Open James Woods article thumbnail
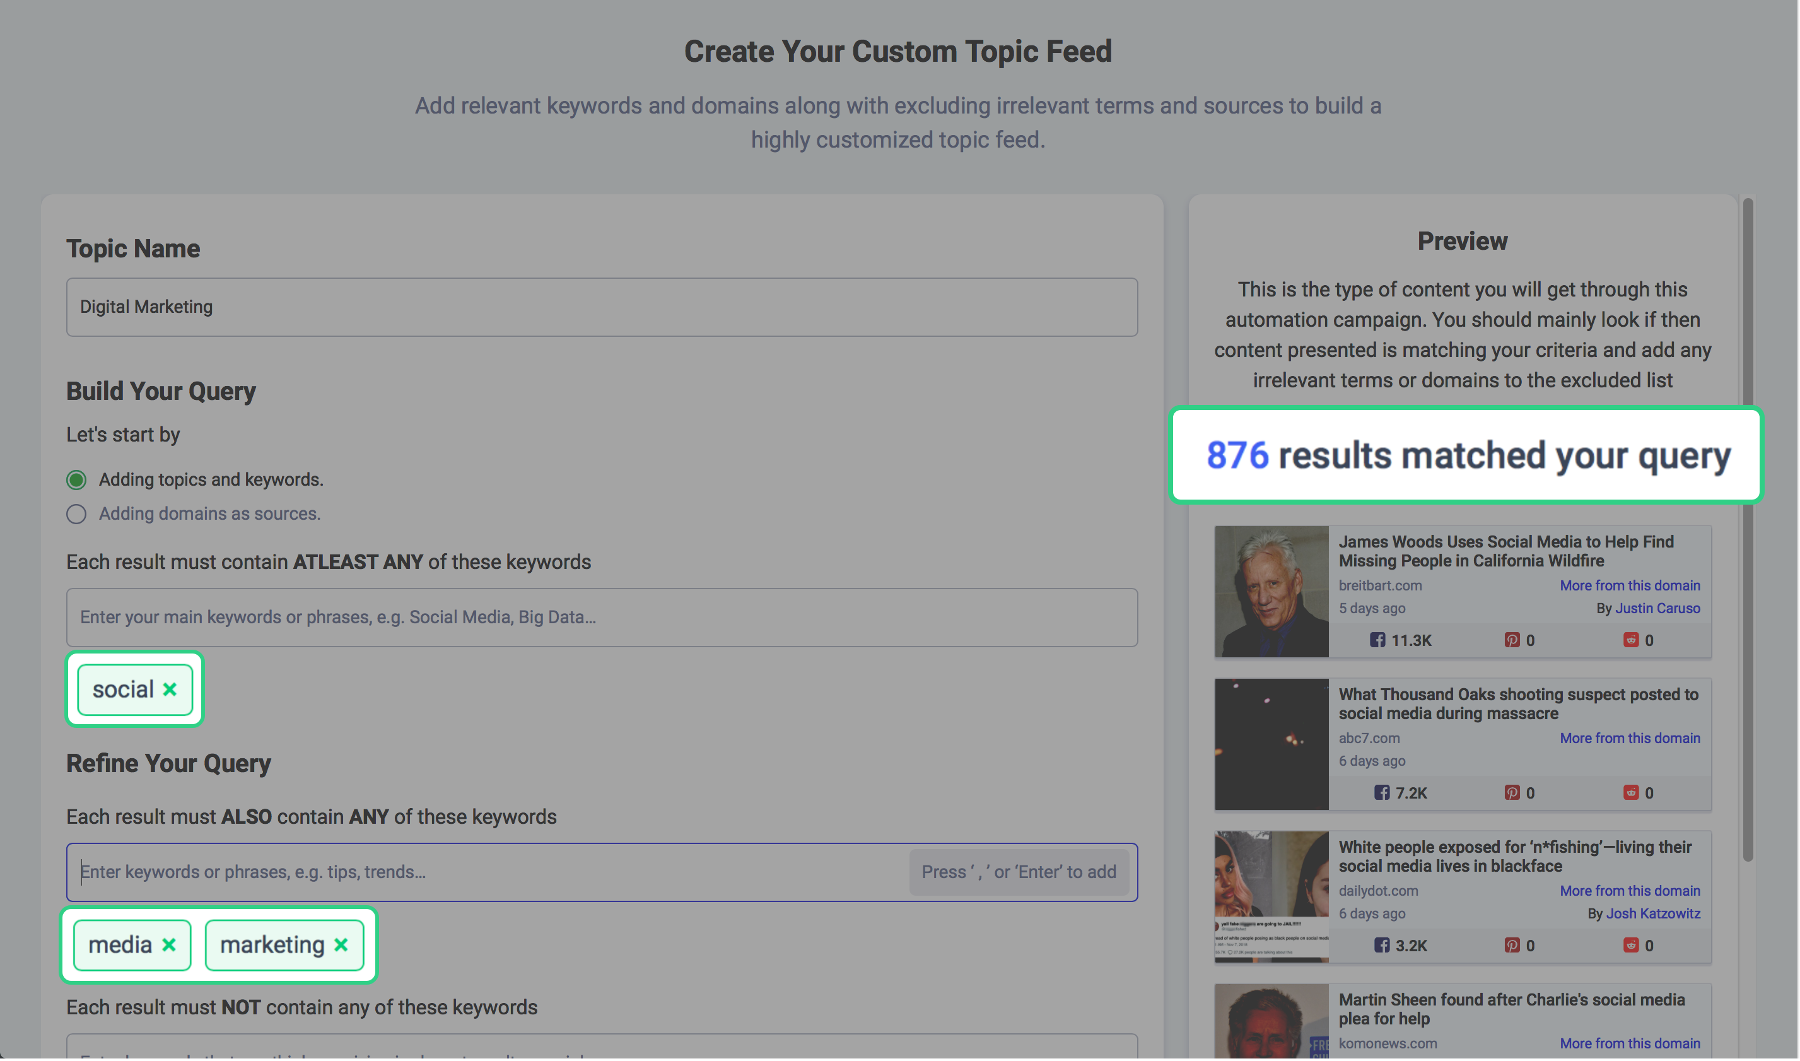Screen dimensions: 1800x1061 click(x=1271, y=593)
